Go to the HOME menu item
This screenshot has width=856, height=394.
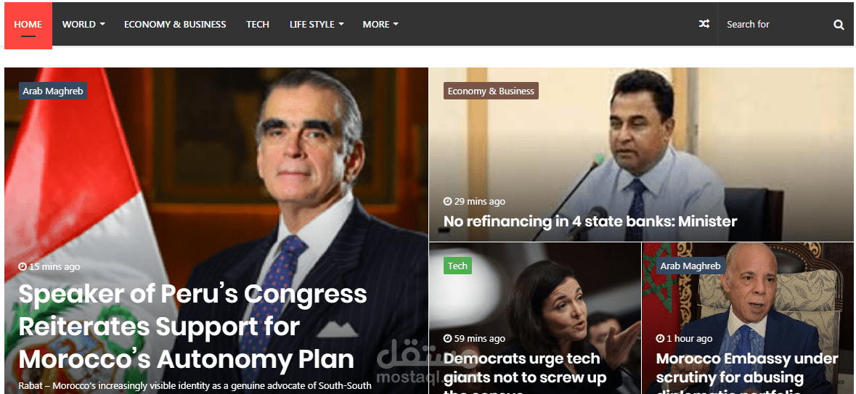pos(28,25)
